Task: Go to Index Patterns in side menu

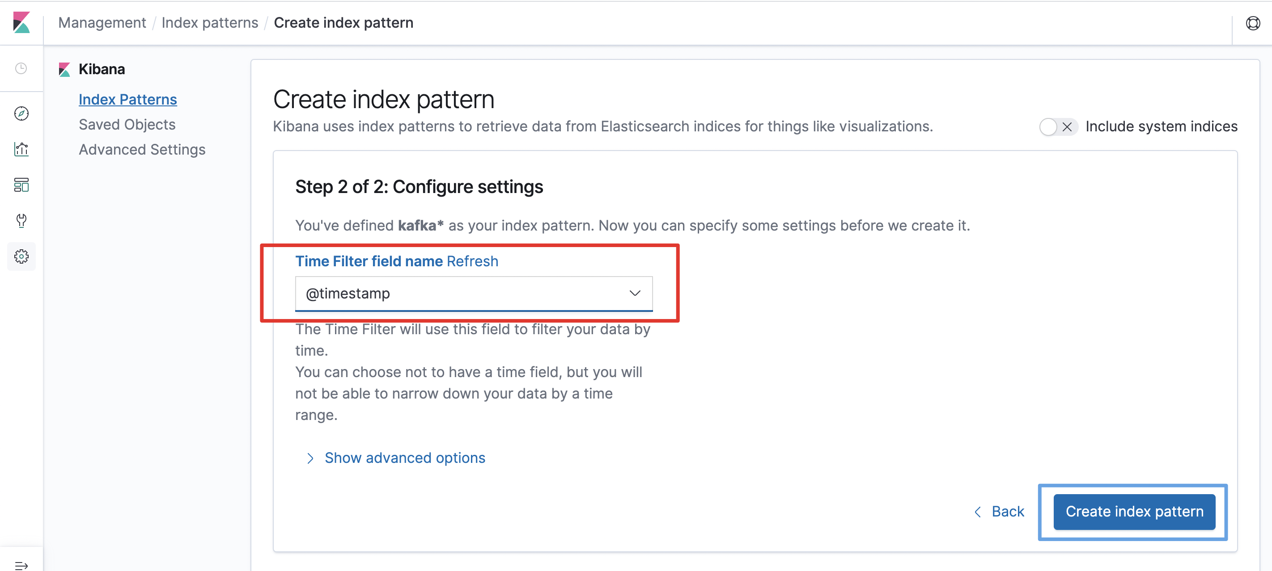Action: click(x=128, y=100)
